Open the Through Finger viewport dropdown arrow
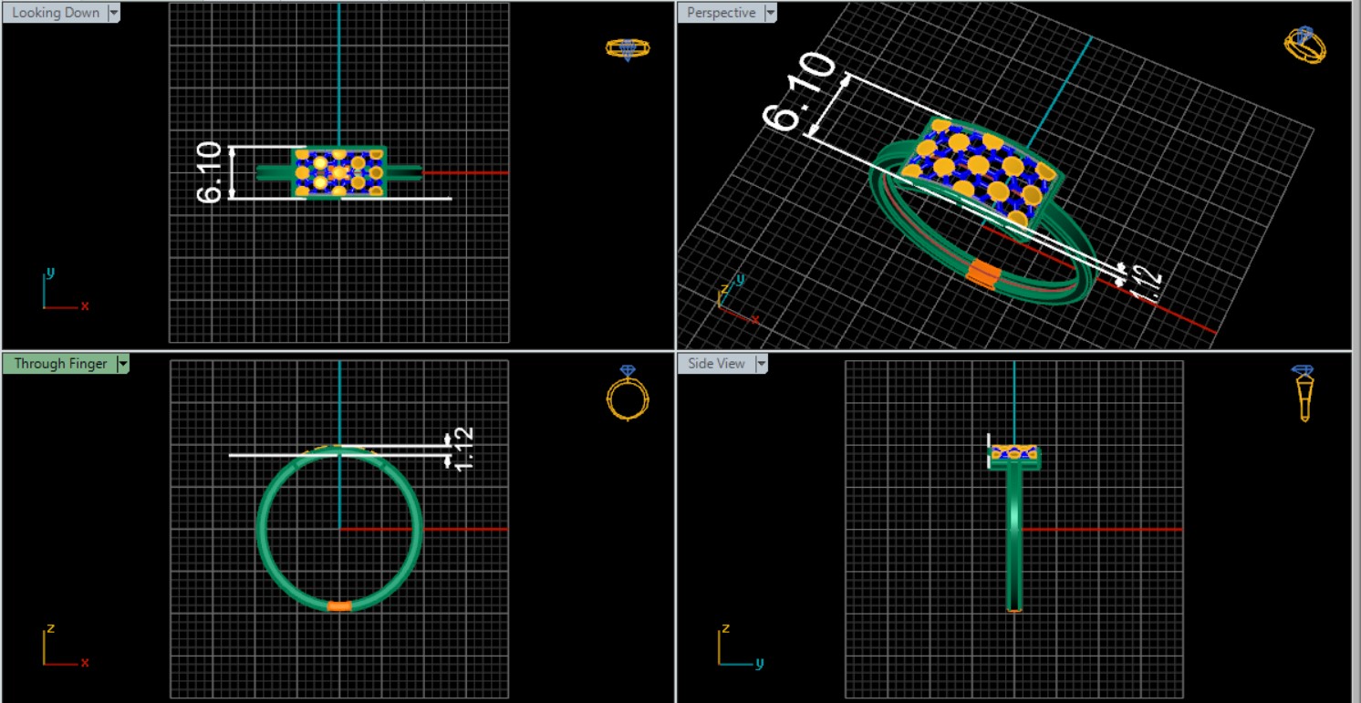 coord(122,364)
